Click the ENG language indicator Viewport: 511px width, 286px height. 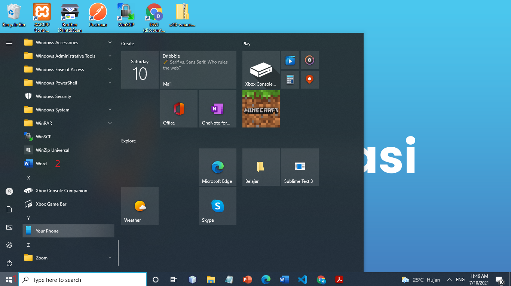[x=460, y=280]
